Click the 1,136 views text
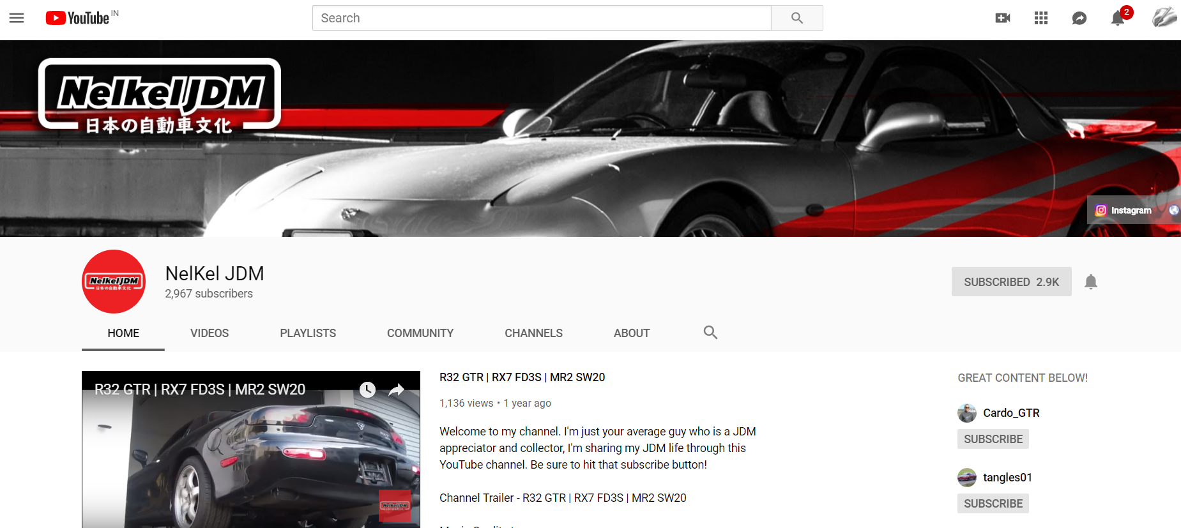1181x528 pixels. coord(466,404)
